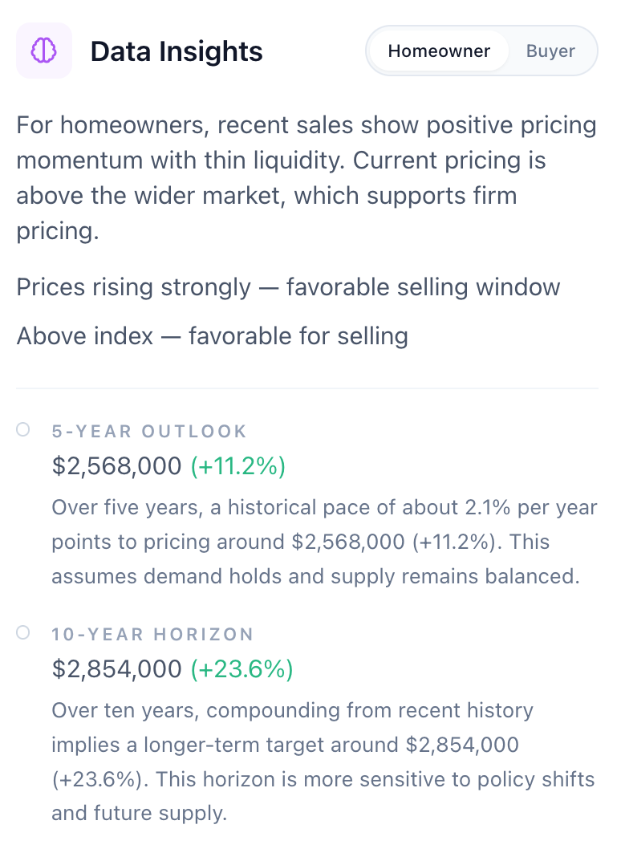Click the 'Prices rising strongly' insight line
The width and height of the screenshot is (621, 849).
[x=288, y=287]
